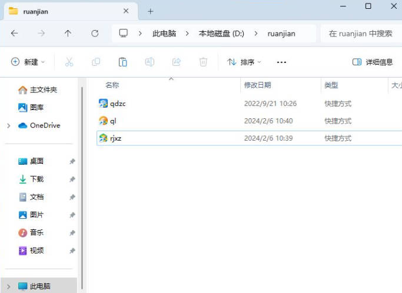This screenshot has height=293, width=402.
Task: Click the Paste clipboard icon
Action: [123, 62]
